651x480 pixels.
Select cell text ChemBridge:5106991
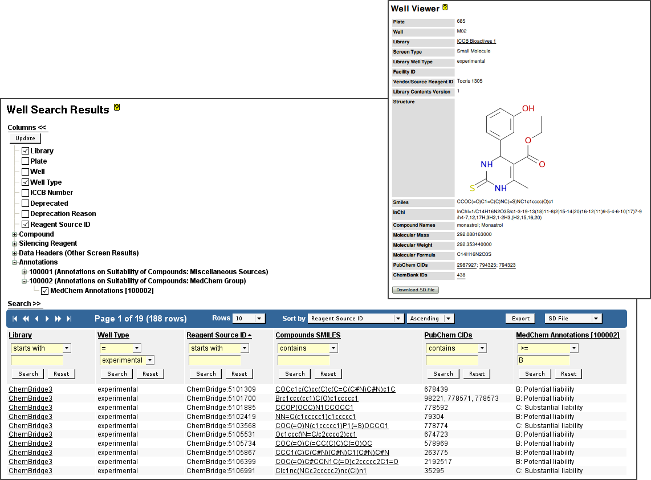click(x=221, y=471)
